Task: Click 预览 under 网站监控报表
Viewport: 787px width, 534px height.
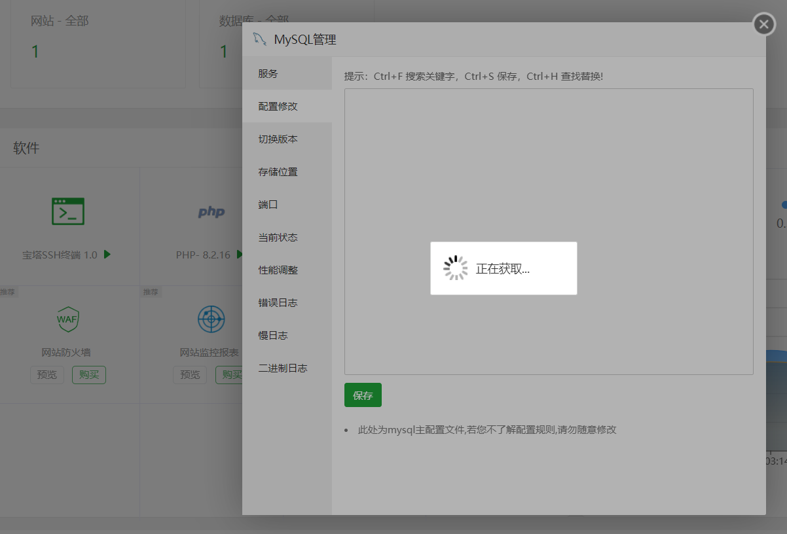Action: [x=190, y=375]
